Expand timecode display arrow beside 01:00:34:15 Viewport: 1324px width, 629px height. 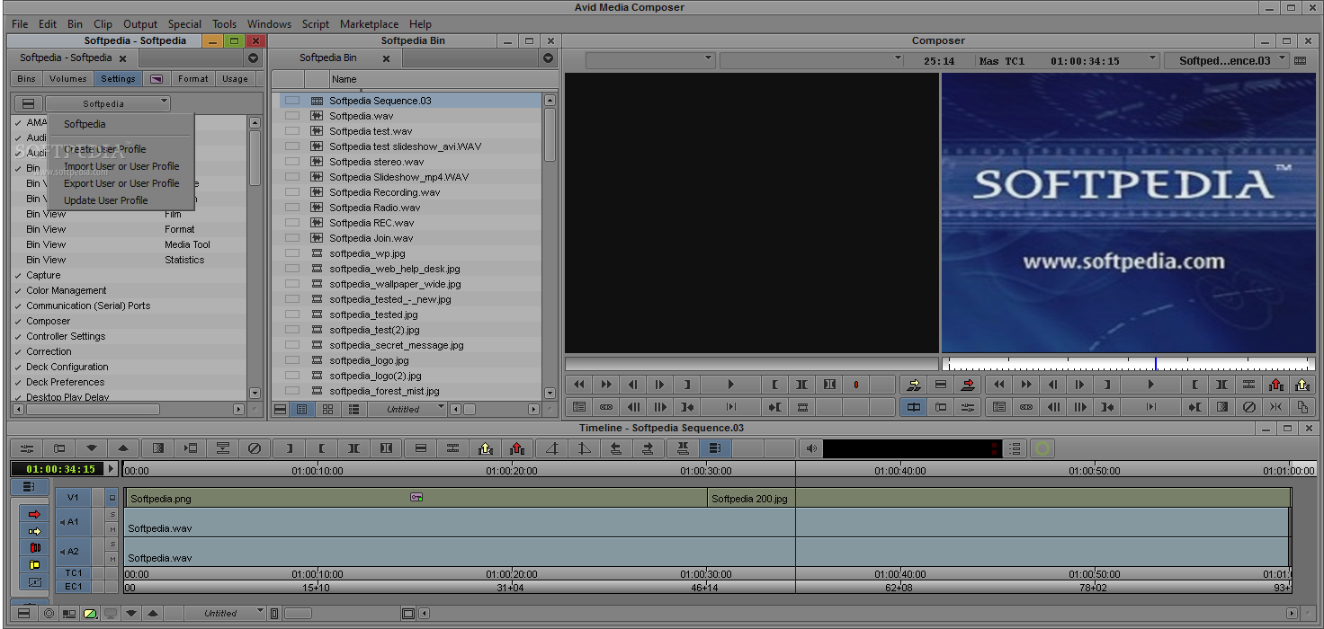coord(112,469)
